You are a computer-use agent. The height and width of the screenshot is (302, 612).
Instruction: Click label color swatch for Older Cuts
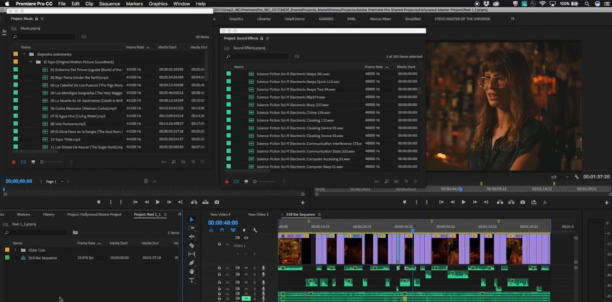[7, 250]
